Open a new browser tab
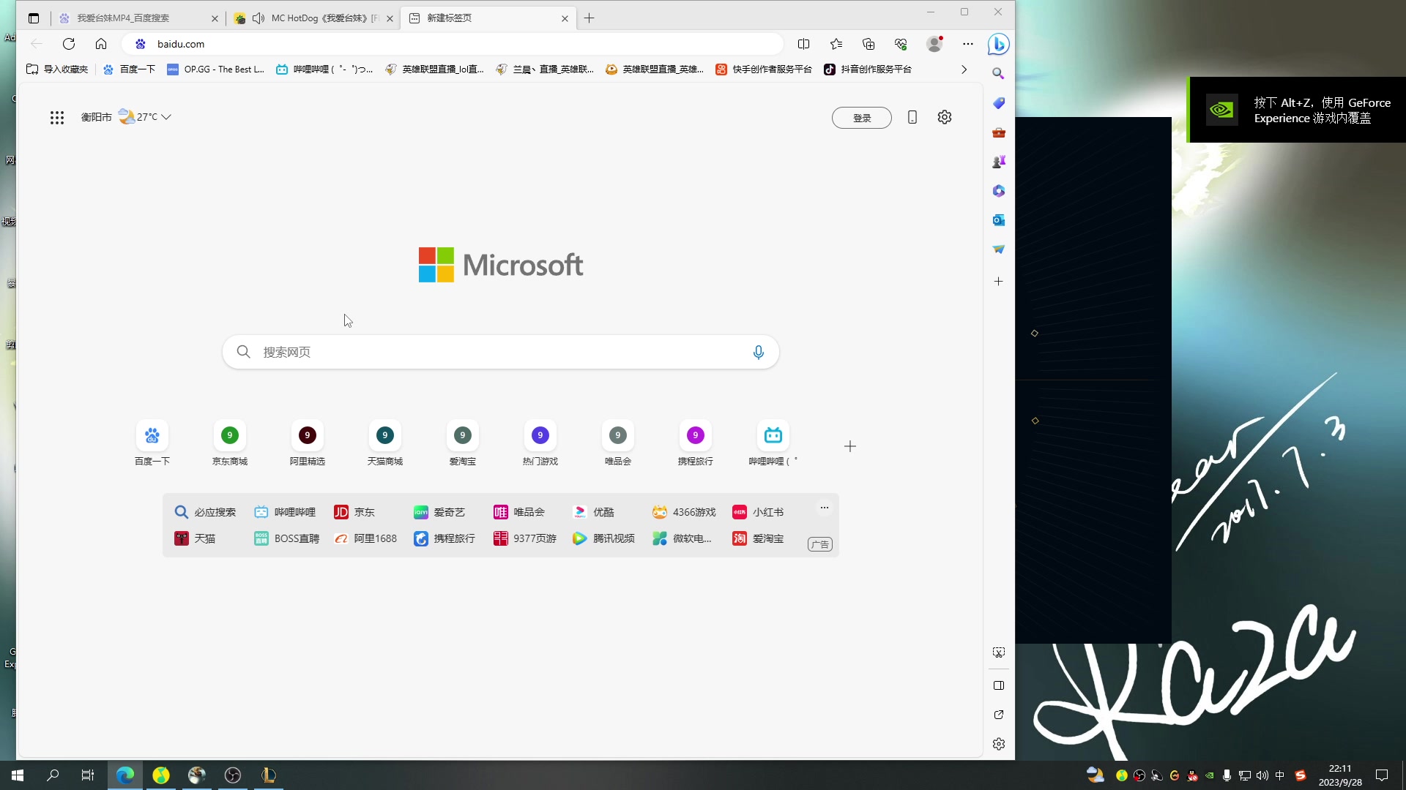Image resolution: width=1406 pixels, height=790 pixels. click(x=589, y=18)
